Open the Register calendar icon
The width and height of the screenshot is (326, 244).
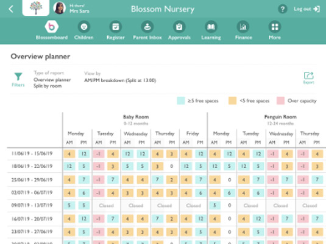coord(116,27)
